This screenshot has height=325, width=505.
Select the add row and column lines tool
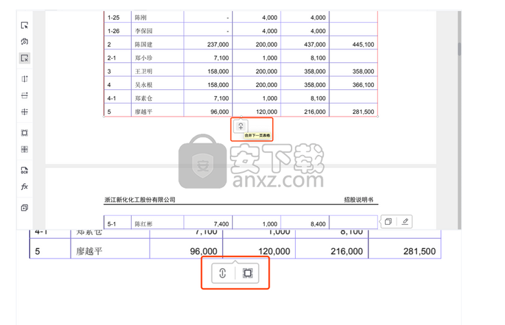(x=25, y=112)
